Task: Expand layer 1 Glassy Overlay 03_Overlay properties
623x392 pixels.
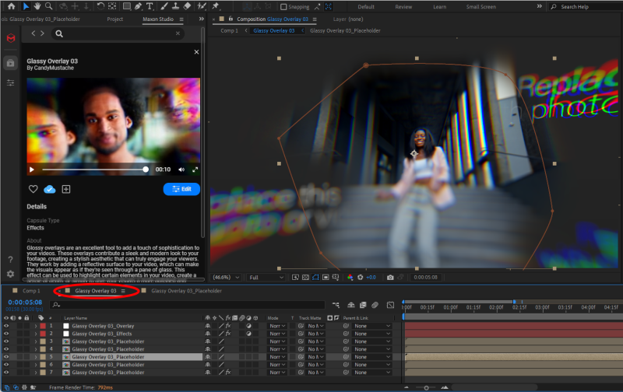Action: coord(36,326)
